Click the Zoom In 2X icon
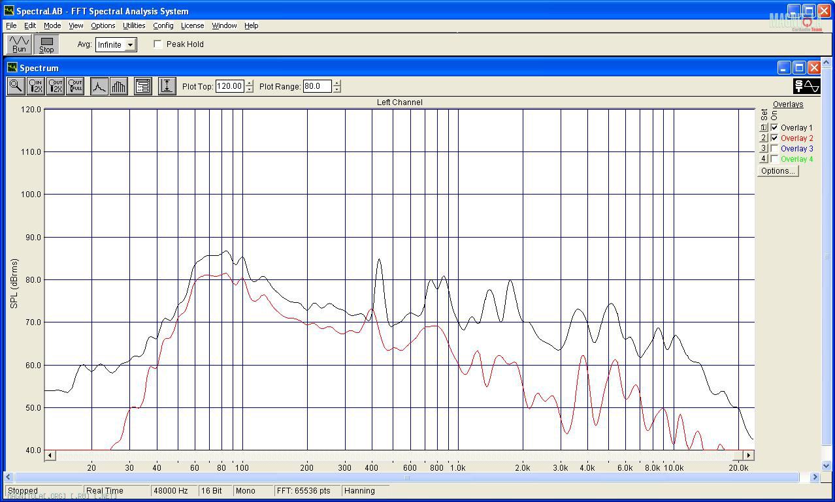Viewport: 835px width, 502px height. coord(36,86)
